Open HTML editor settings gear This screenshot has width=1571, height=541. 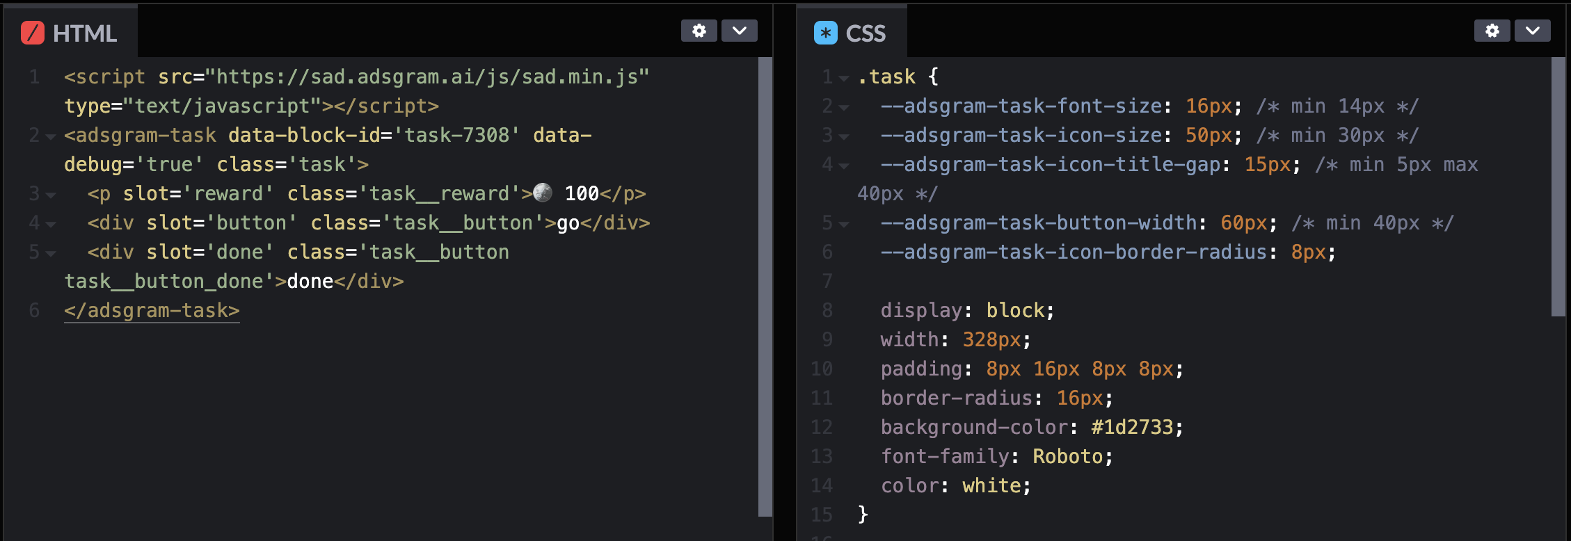coord(699,31)
